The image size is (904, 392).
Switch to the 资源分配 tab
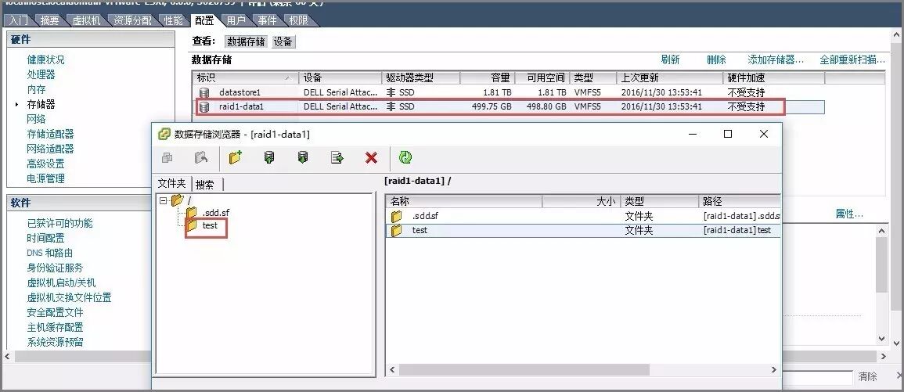[132, 20]
